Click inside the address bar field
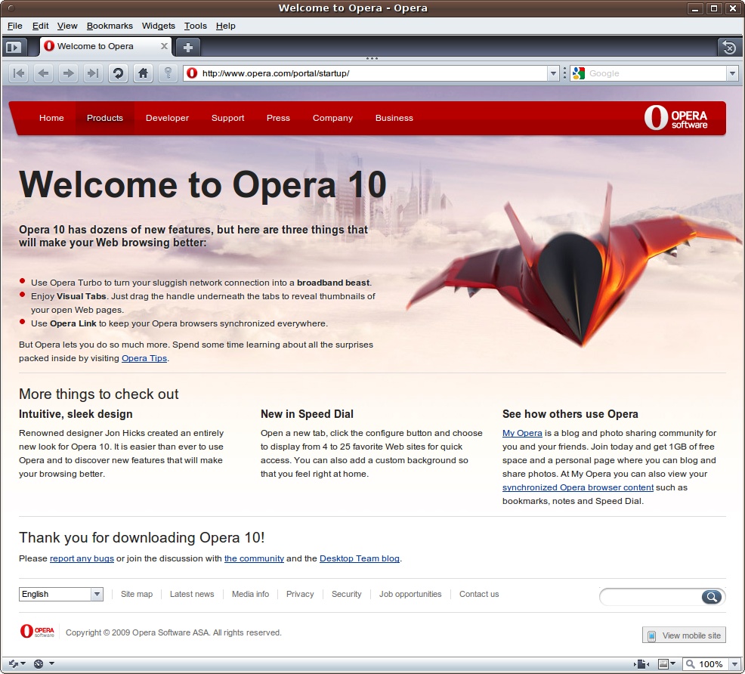 click(x=340, y=73)
